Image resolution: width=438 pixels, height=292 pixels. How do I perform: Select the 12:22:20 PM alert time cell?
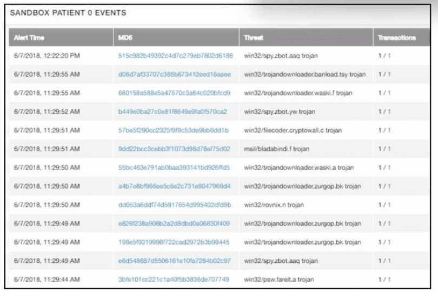click(47, 56)
